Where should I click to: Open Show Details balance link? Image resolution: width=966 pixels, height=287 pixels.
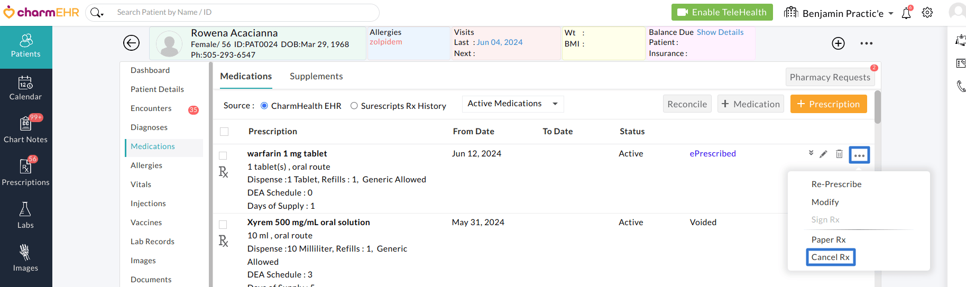tap(720, 32)
